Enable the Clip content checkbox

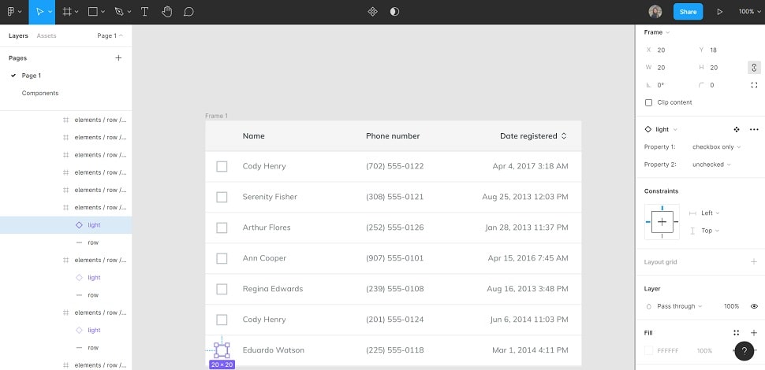click(x=648, y=102)
